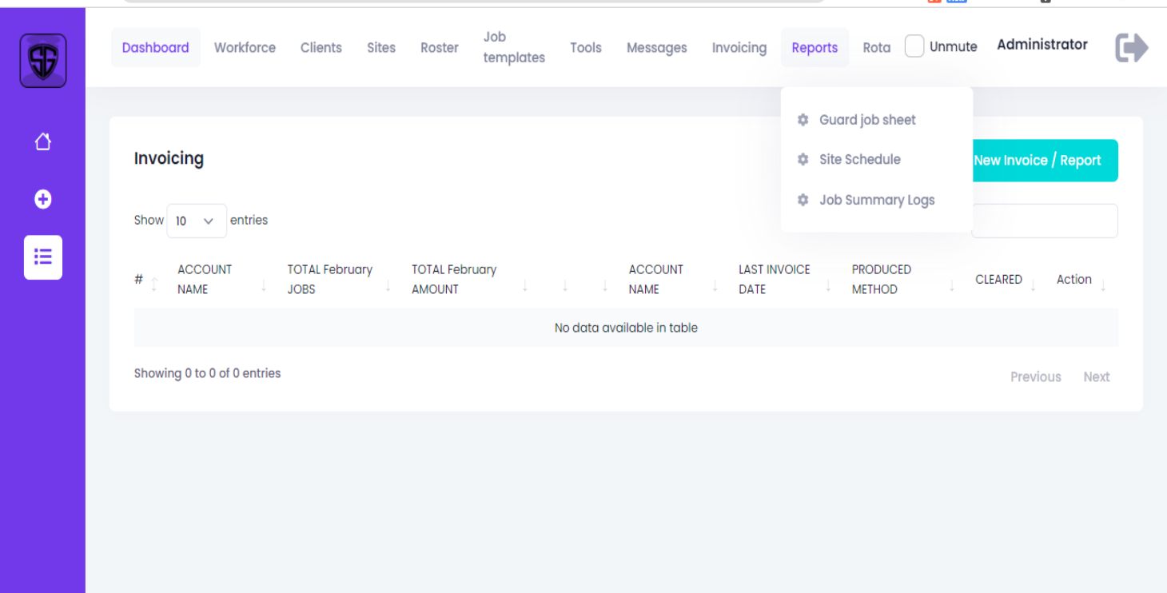
Task: Sort by the # column arrows
Action: coord(154,284)
